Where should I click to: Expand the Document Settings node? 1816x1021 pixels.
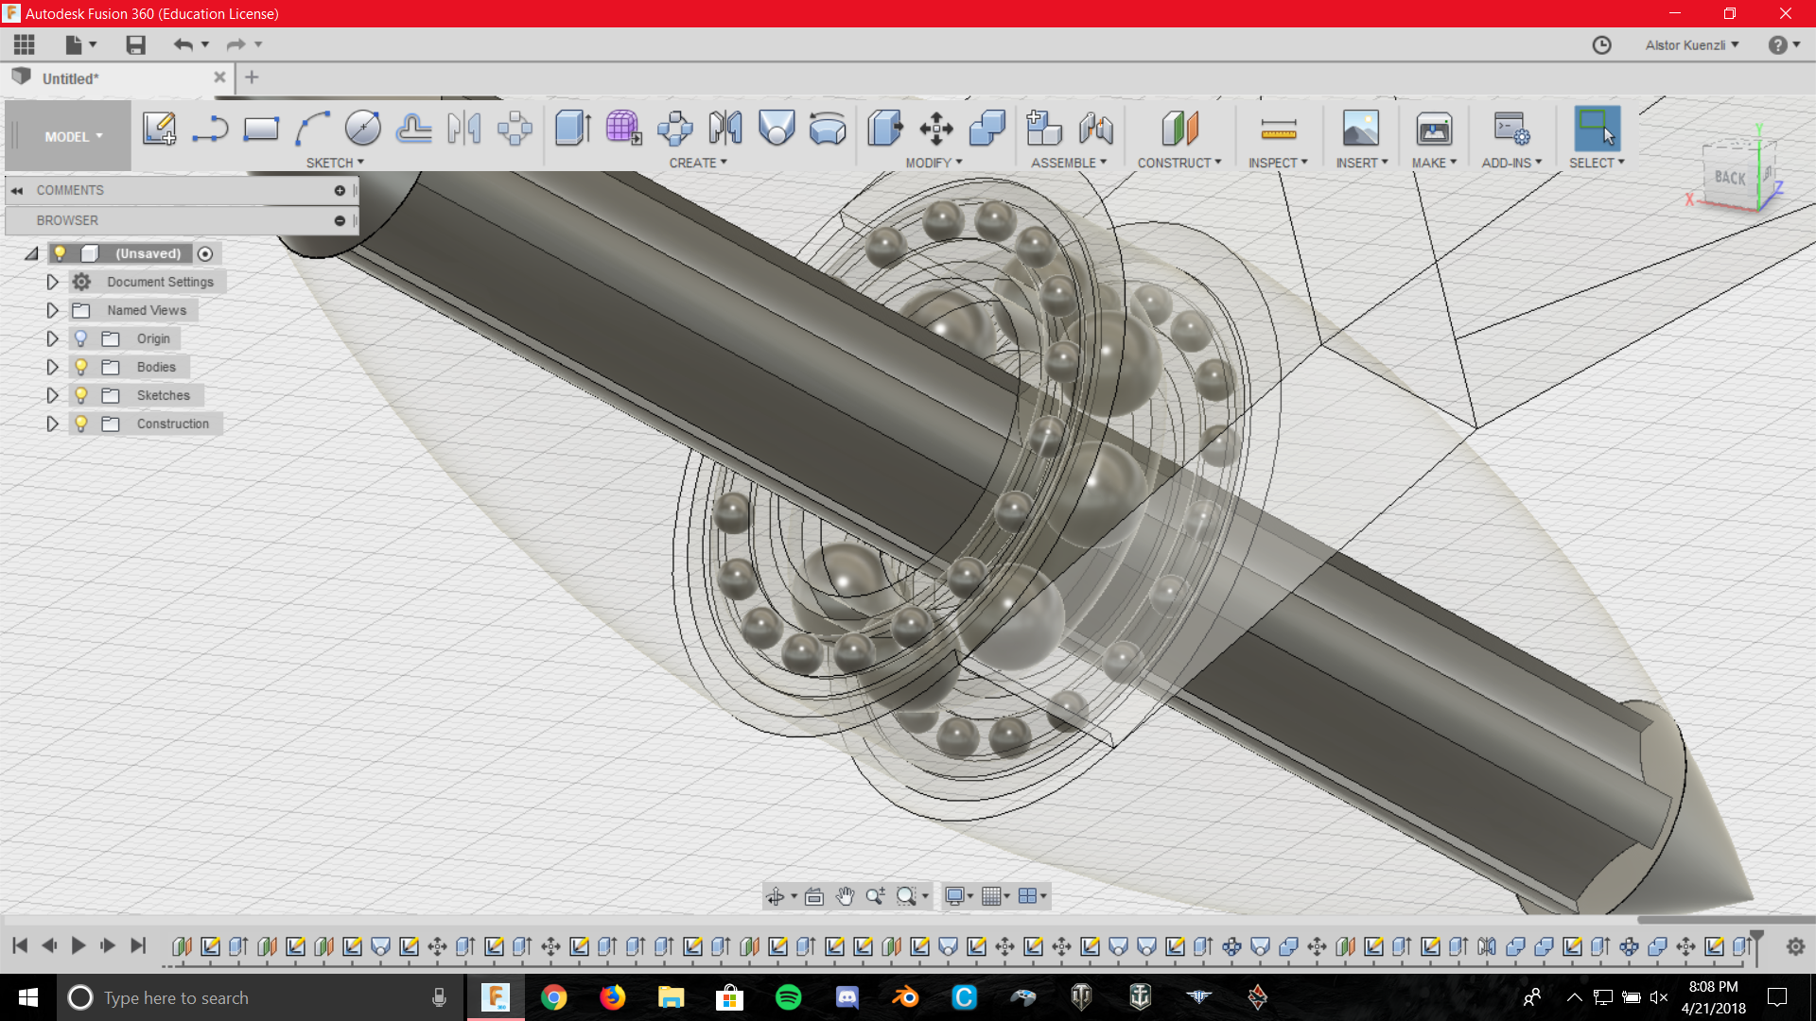(52, 282)
